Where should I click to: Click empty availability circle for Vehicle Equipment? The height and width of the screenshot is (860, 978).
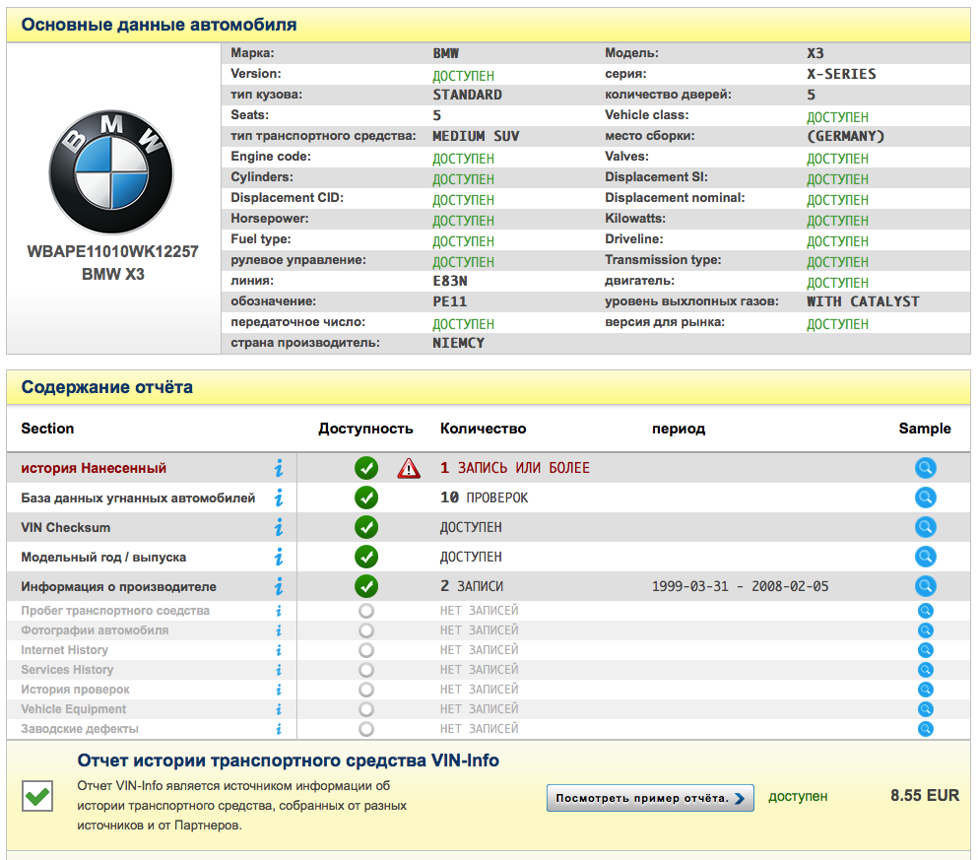point(366,709)
